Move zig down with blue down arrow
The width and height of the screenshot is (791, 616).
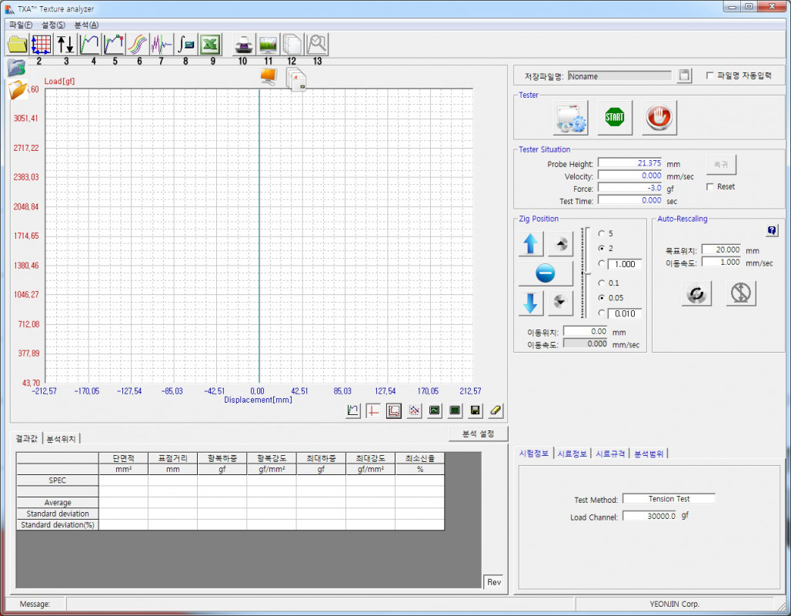(x=530, y=303)
